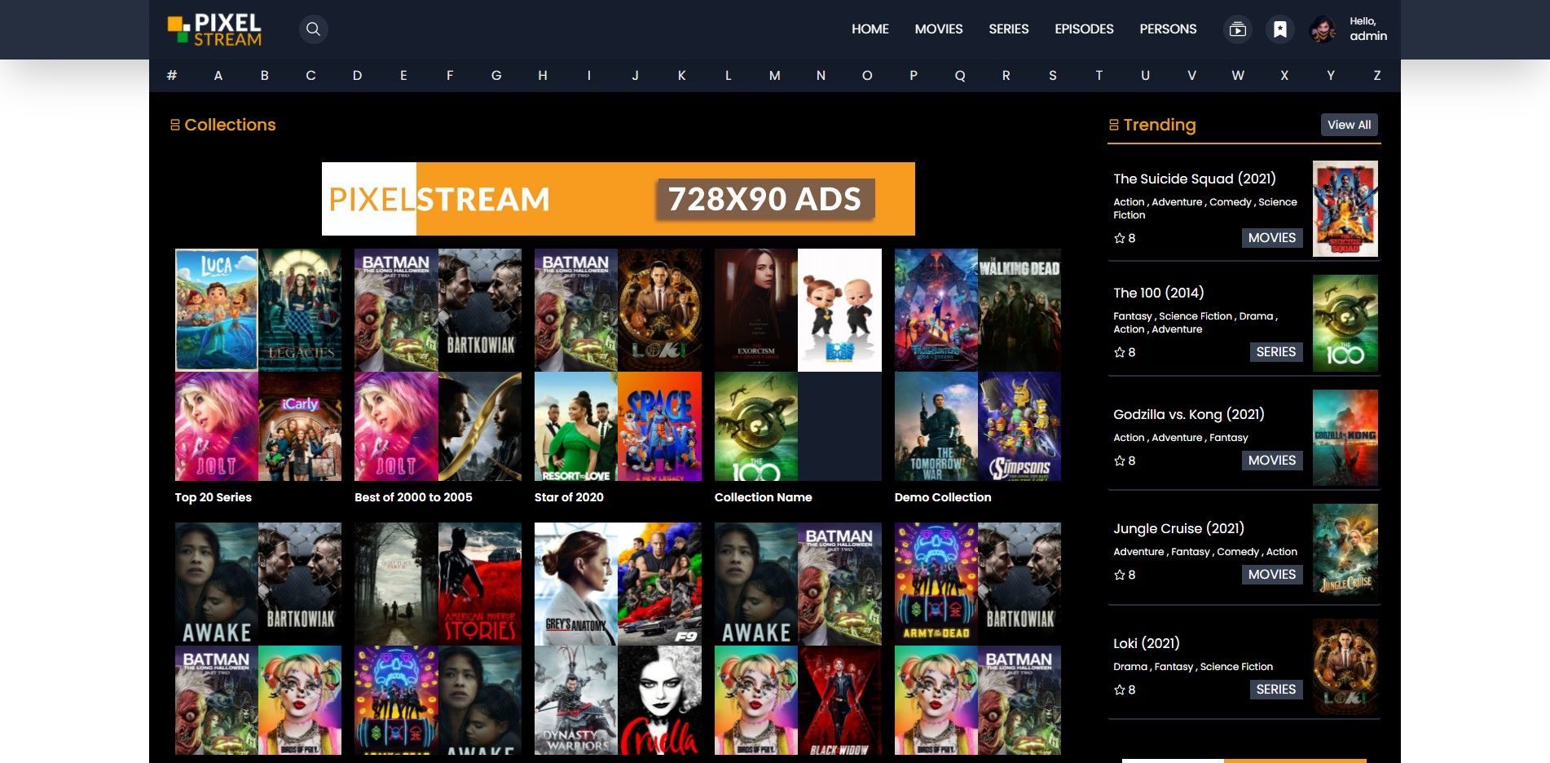The height and width of the screenshot is (763, 1550).
Task: Filter titles by letter G
Action: pos(496,75)
